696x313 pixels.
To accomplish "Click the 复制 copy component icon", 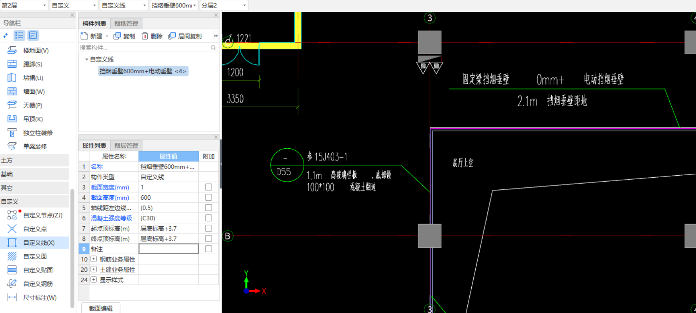I will pos(117,36).
